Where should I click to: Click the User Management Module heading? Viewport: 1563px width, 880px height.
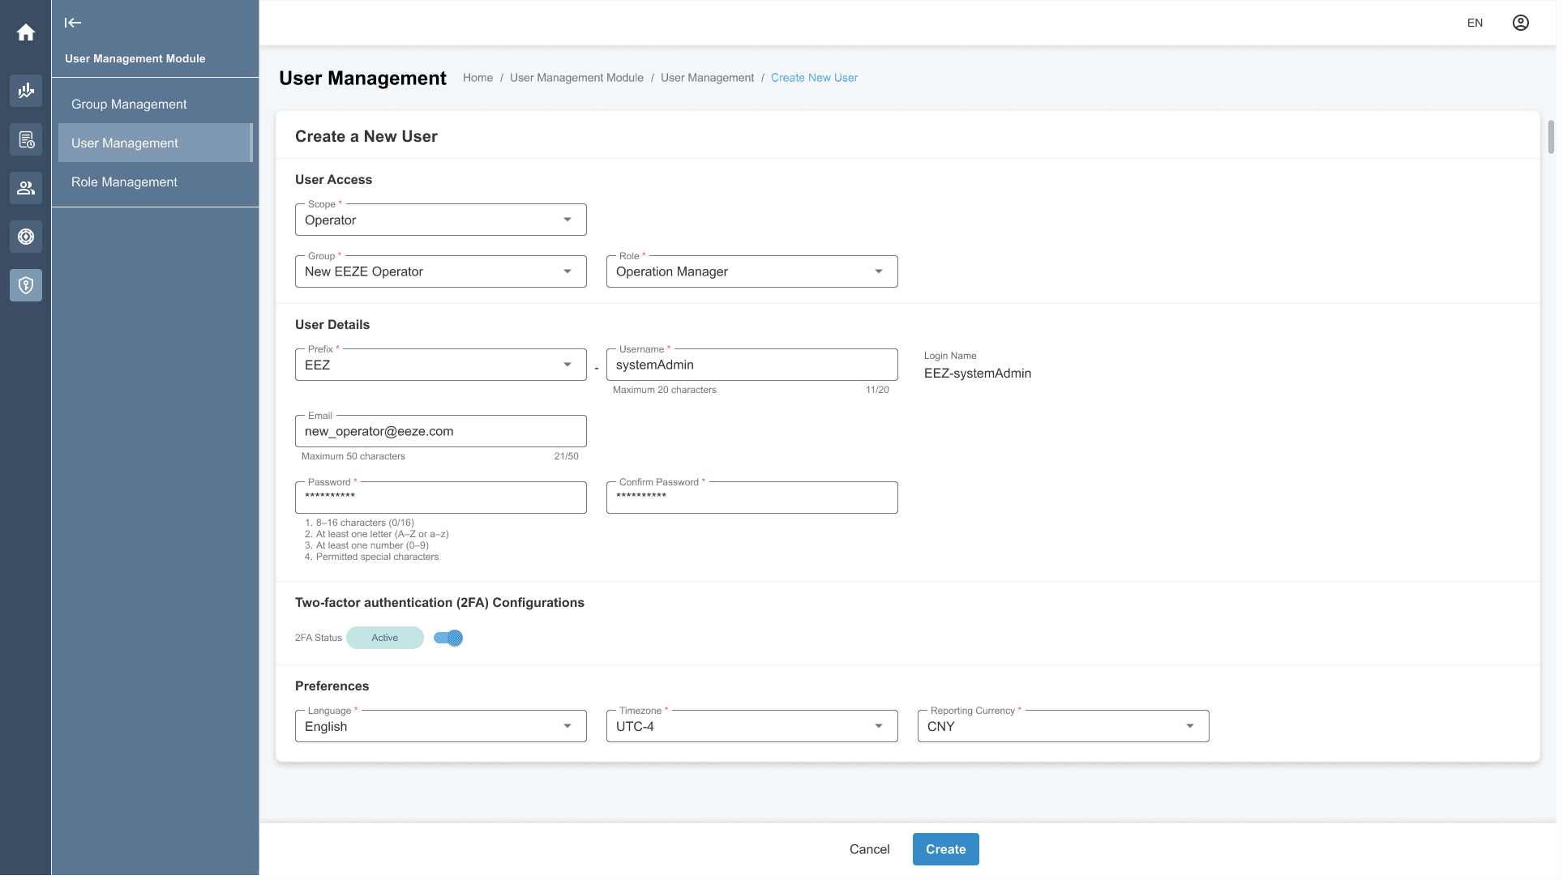click(135, 58)
